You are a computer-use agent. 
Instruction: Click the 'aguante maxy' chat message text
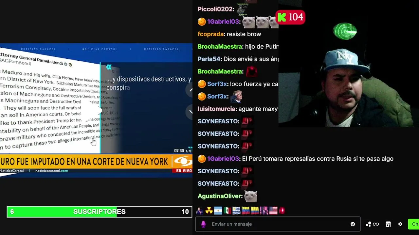[258, 109]
